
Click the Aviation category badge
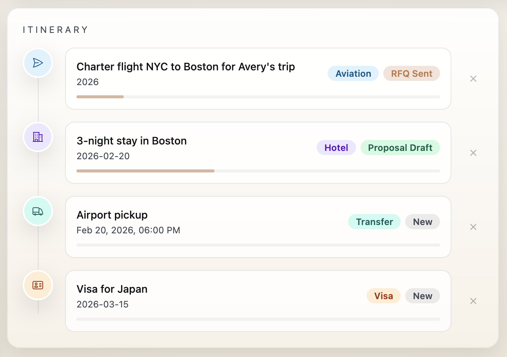pyautogui.click(x=353, y=73)
